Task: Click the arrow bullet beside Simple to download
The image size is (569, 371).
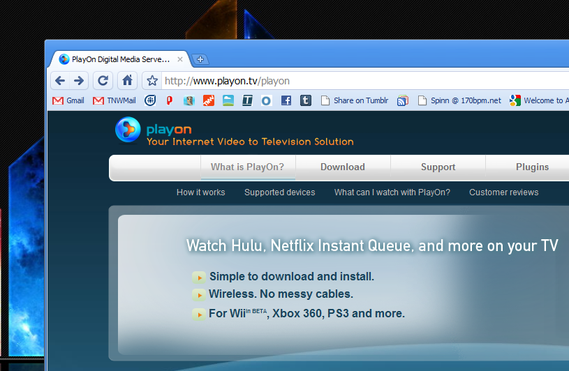Action: (199, 278)
